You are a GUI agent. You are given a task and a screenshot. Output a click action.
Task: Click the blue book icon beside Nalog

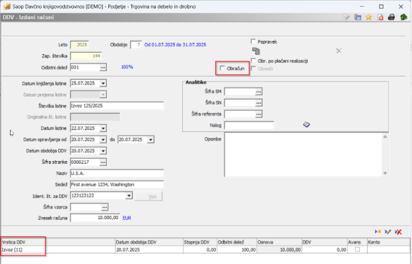click(x=306, y=124)
